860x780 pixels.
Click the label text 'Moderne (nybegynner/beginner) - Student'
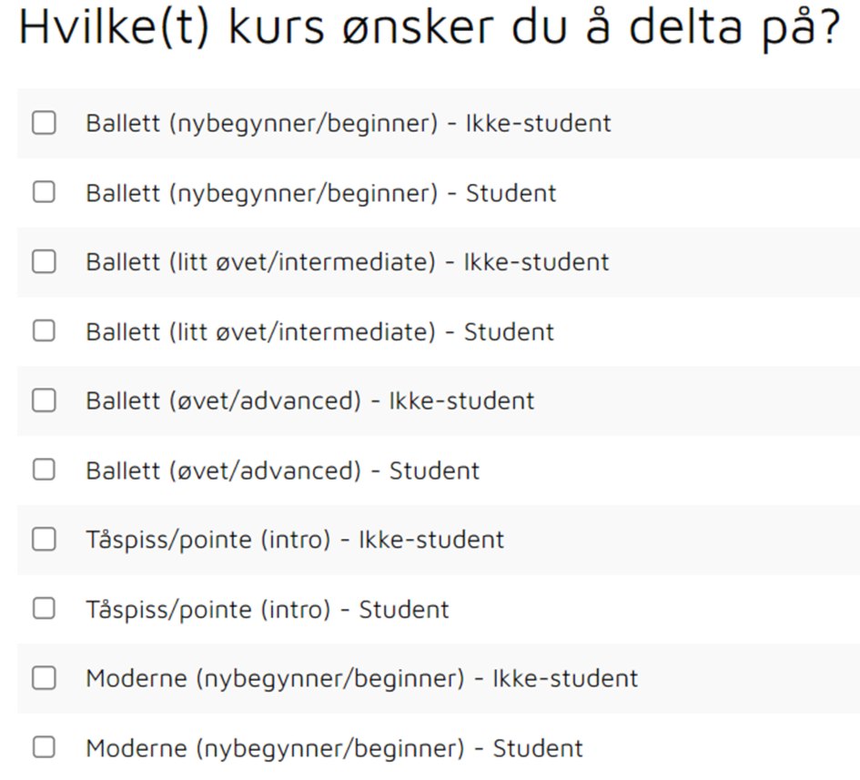tap(335, 748)
